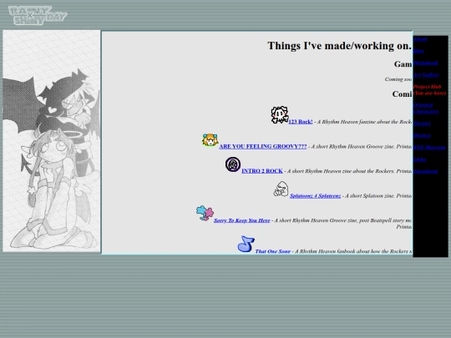The width and height of the screenshot is (451, 338).
Task: Click the blue and pink splat icon beside Sorry To Keep You Here
Action: click(x=205, y=214)
